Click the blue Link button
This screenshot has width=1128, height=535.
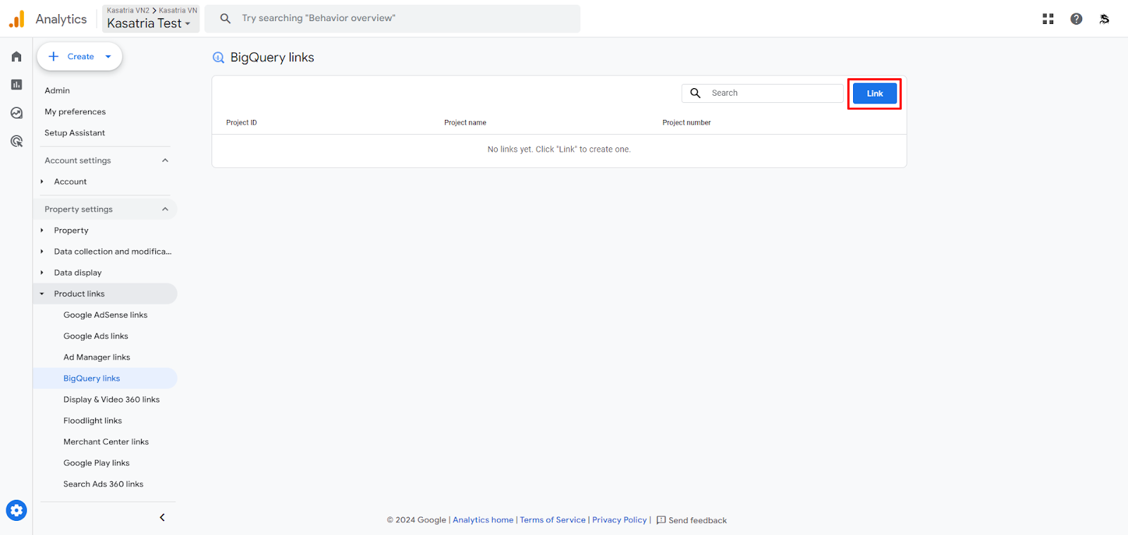point(875,93)
